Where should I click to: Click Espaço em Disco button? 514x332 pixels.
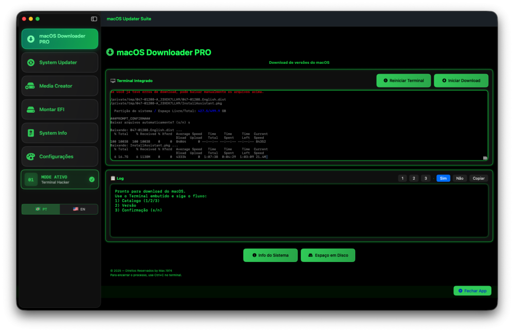click(x=328, y=255)
